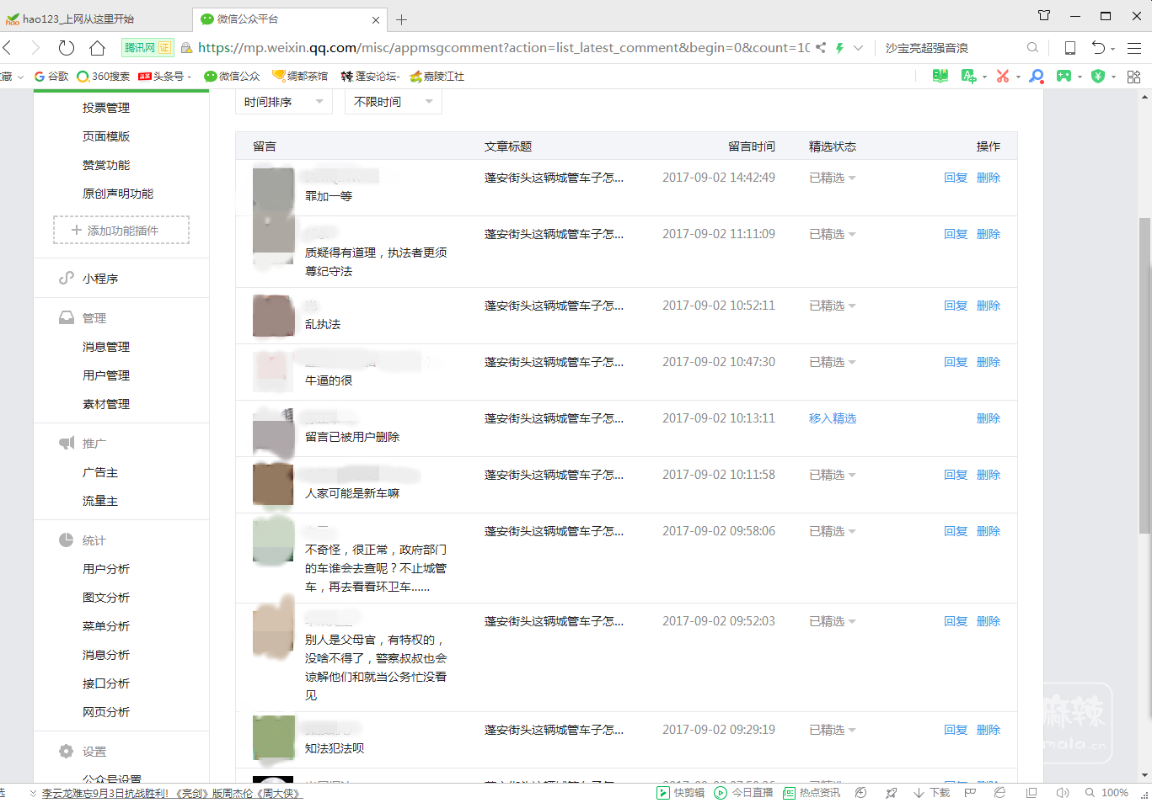Open the browser hamburger menu

click(1134, 48)
